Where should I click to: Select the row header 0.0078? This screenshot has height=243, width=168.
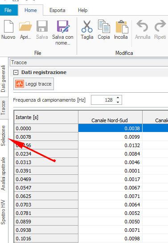[46, 137]
